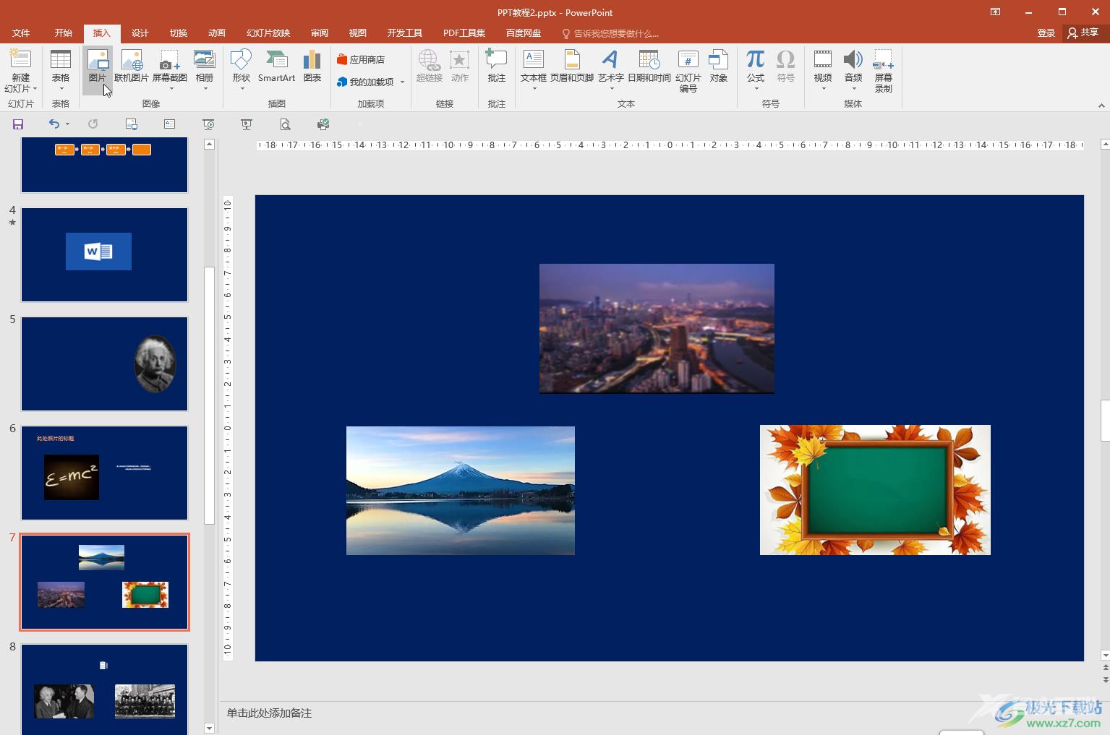Image resolution: width=1110 pixels, height=735 pixels.
Task: Open the Shapes (形状) gallery
Action: click(241, 65)
